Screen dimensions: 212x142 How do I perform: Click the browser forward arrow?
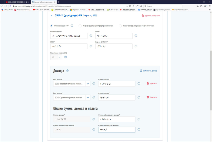6,6
